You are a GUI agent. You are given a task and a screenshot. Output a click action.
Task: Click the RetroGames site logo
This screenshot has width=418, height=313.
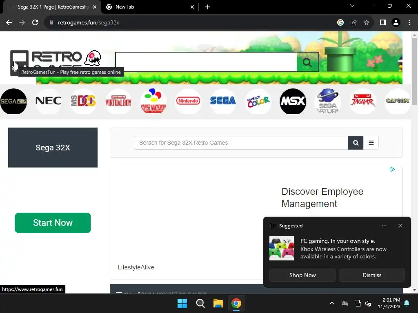tap(56, 63)
